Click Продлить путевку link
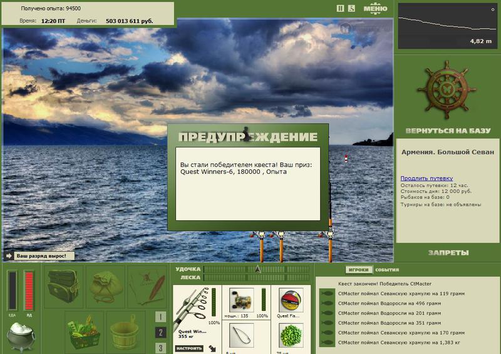Image resolution: width=501 pixels, height=354 pixels. click(426, 178)
